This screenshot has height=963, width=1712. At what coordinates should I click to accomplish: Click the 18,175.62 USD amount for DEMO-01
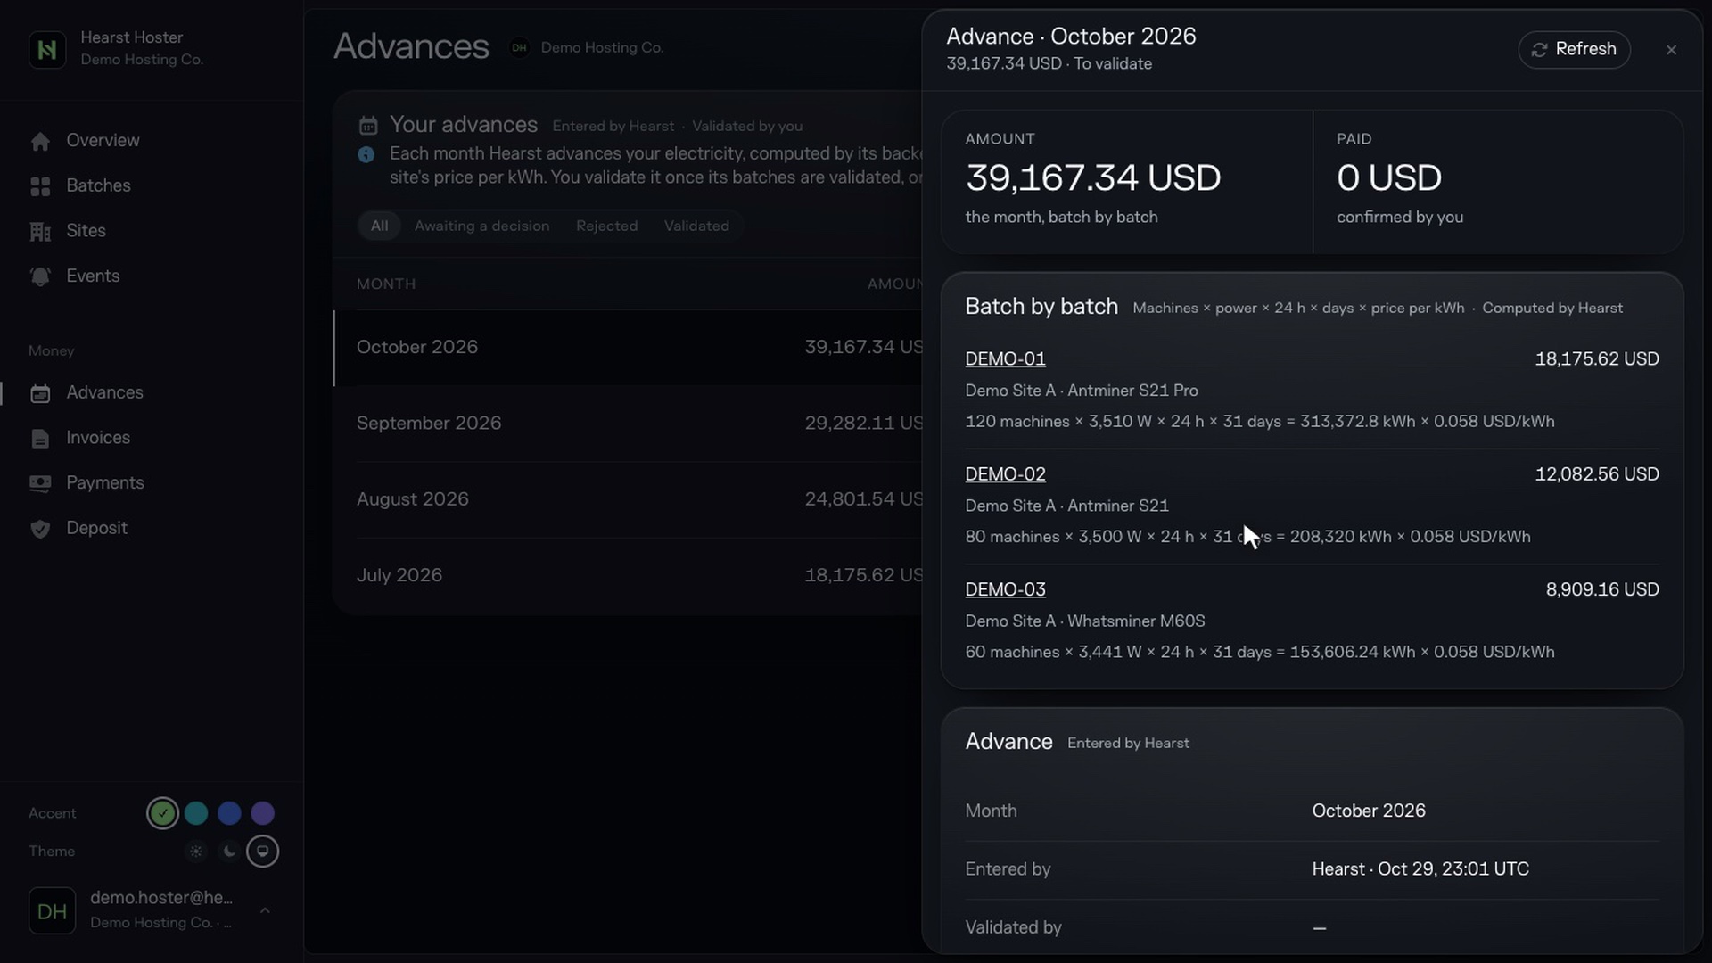tap(1596, 358)
